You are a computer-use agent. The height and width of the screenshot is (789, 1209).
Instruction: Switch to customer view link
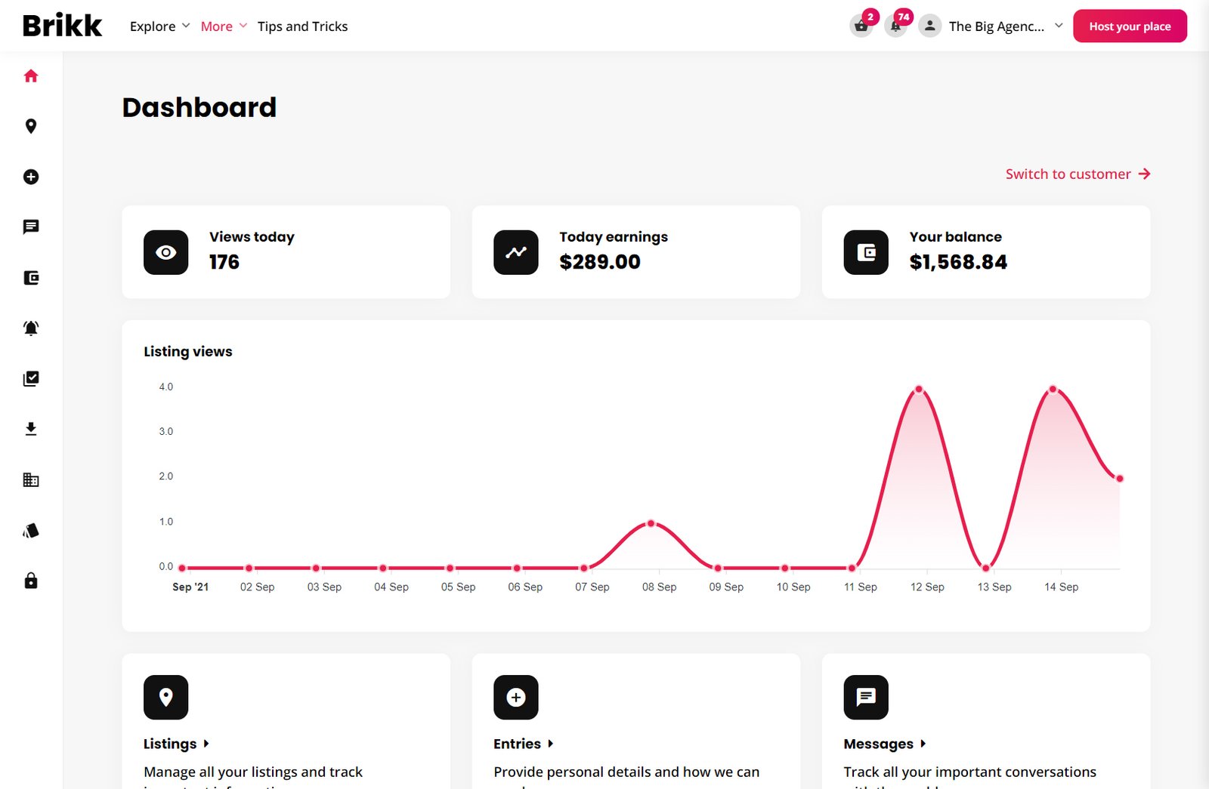click(x=1077, y=174)
